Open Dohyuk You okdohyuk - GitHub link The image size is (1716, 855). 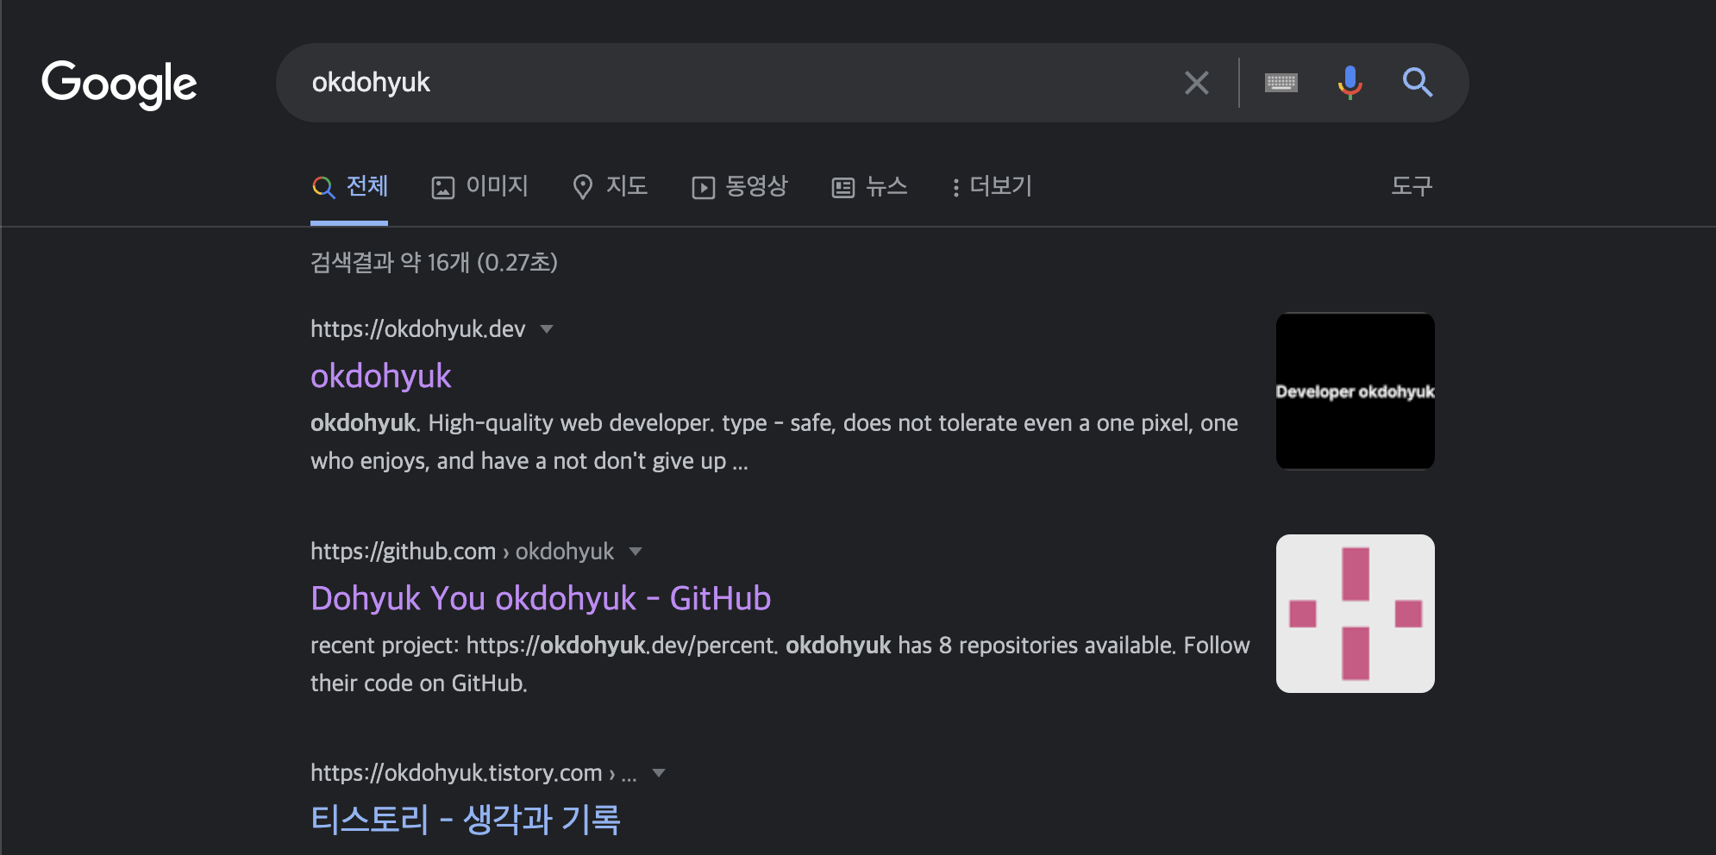(x=541, y=598)
